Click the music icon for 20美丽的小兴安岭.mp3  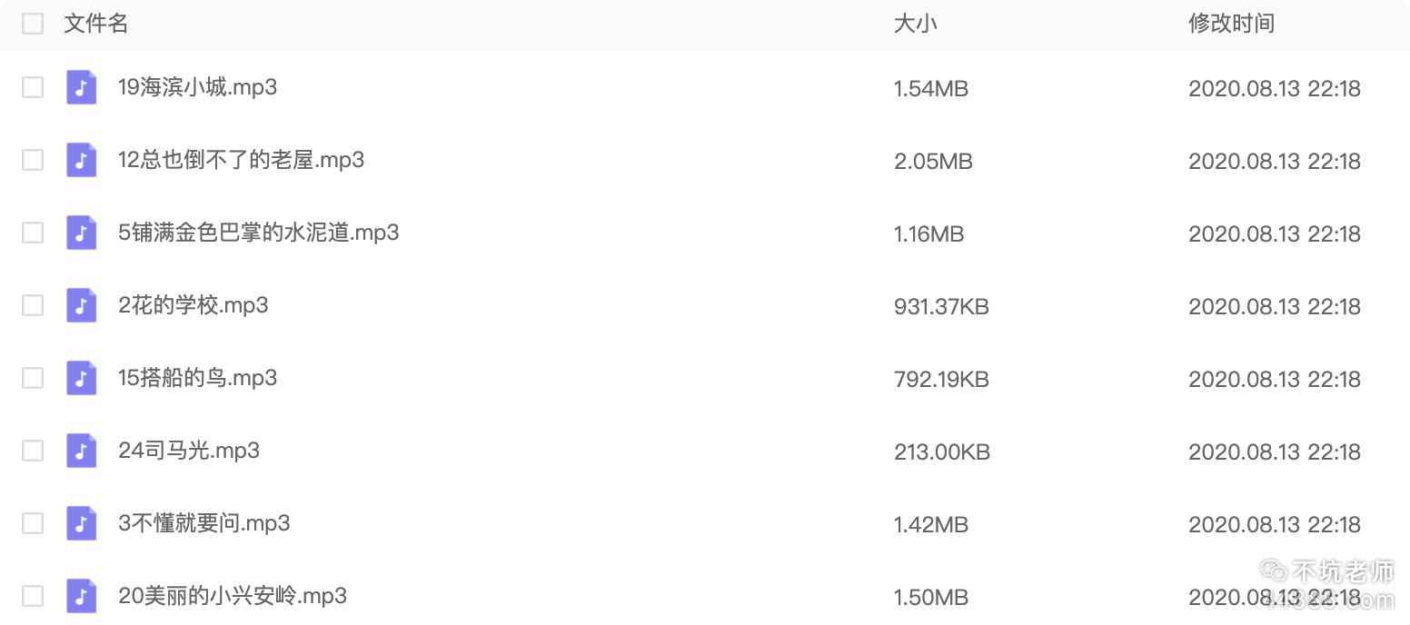tap(82, 596)
